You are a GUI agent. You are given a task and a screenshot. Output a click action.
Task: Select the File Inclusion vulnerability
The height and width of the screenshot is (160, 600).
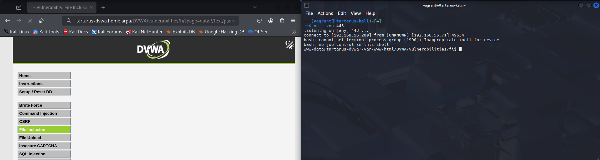click(x=44, y=130)
